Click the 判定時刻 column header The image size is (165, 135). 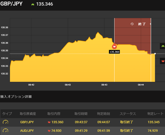pos(103,114)
